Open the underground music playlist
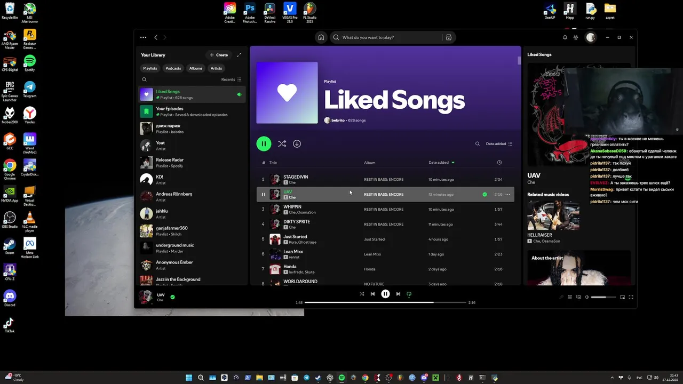The height and width of the screenshot is (384, 683). point(192,248)
